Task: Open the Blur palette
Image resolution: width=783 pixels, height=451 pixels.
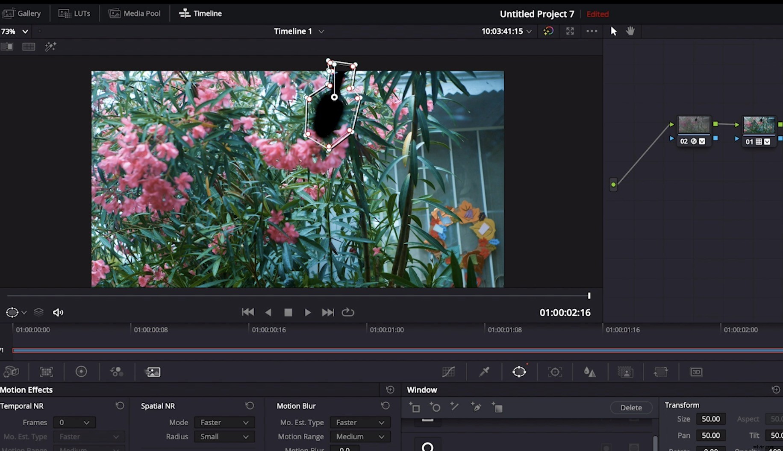Action: pos(589,372)
